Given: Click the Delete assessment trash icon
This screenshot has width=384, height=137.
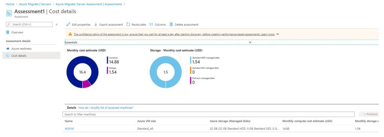Looking at the screenshot, I should pos(171,24).
